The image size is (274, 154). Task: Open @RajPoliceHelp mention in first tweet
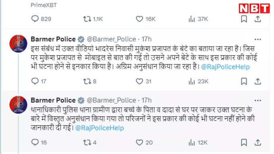pyautogui.click(x=225, y=67)
